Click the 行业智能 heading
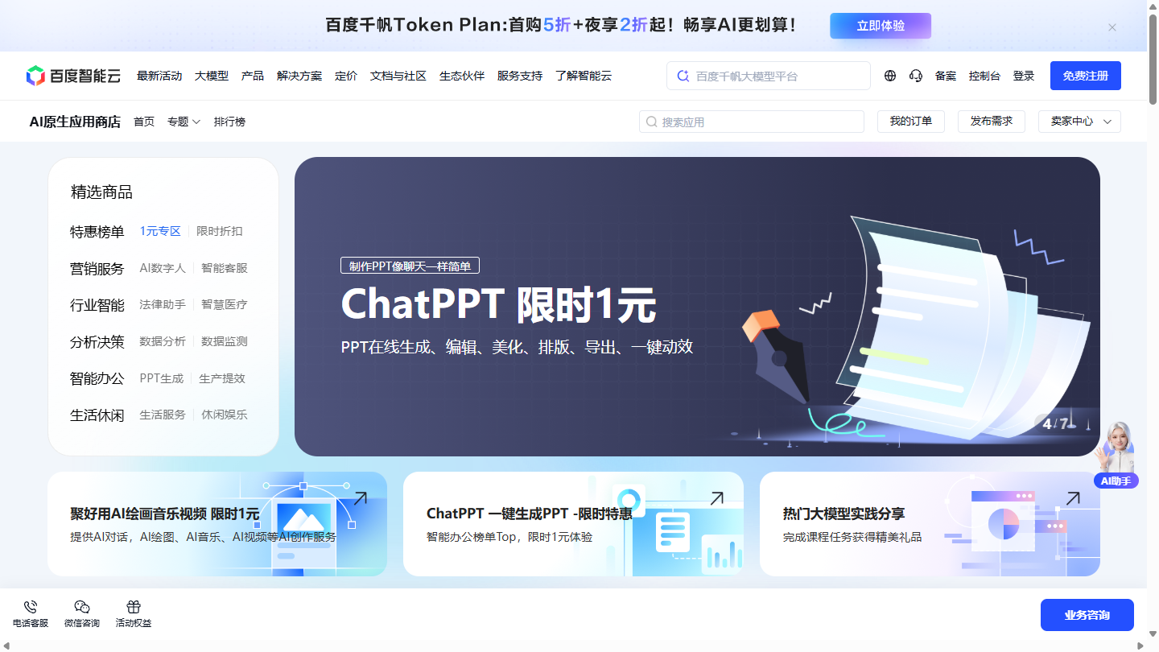Viewport: 1159px width, 652px height. (97, 305)
